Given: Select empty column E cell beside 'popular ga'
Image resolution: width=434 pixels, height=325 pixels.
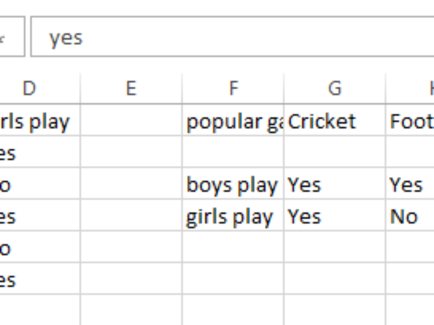Looking at the screenshot, I should tap(131, 121).
